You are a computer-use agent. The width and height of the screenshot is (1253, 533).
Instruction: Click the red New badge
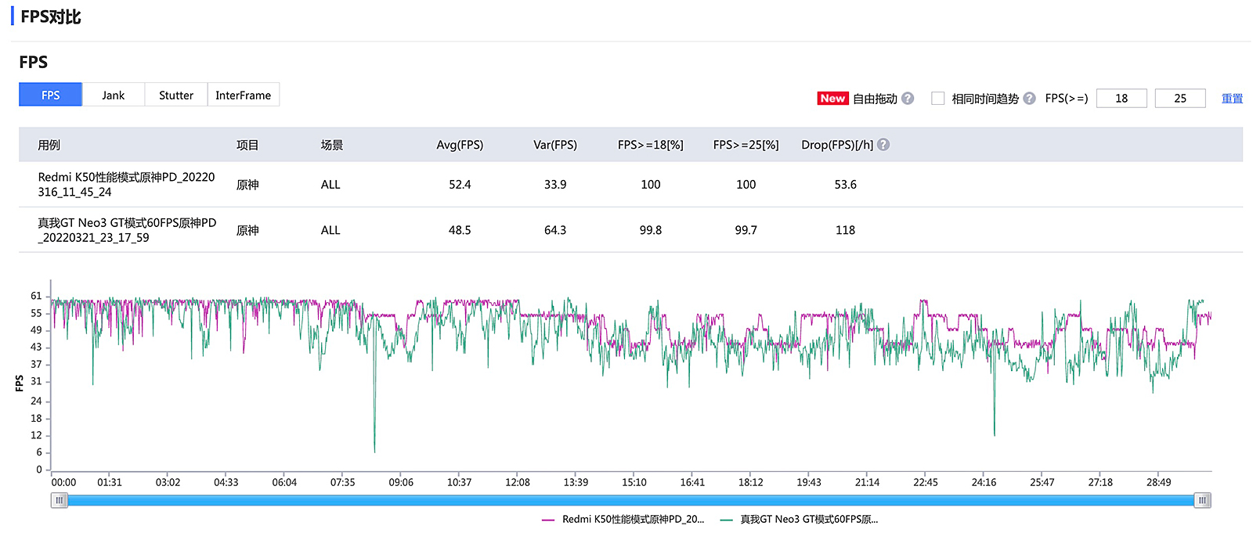pyautogui.click(x=832, y=99)
